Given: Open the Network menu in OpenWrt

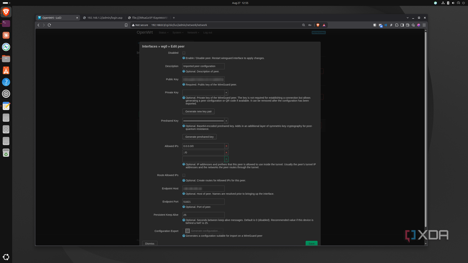Looking at the screenshot, I should [x=193, y=32].
